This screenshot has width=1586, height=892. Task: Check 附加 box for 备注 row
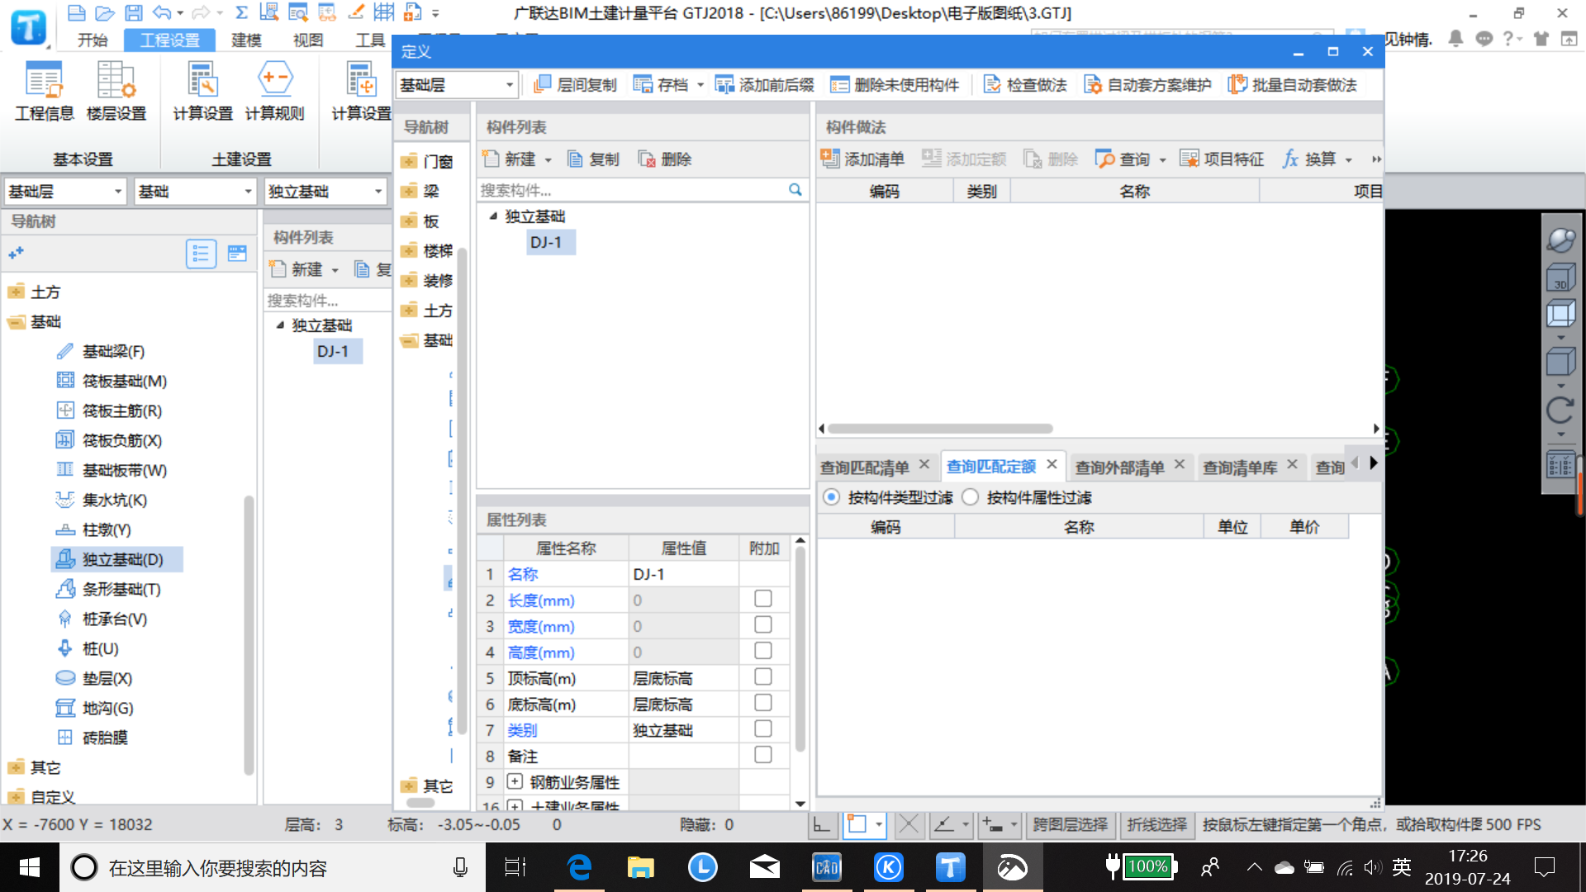pyautogui.click(x=763, y=755)
